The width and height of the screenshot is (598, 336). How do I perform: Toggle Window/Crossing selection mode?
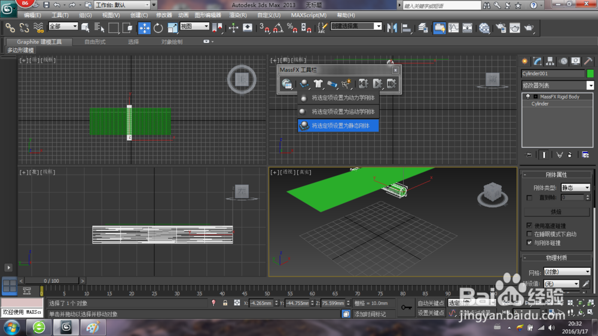point(128,28)
